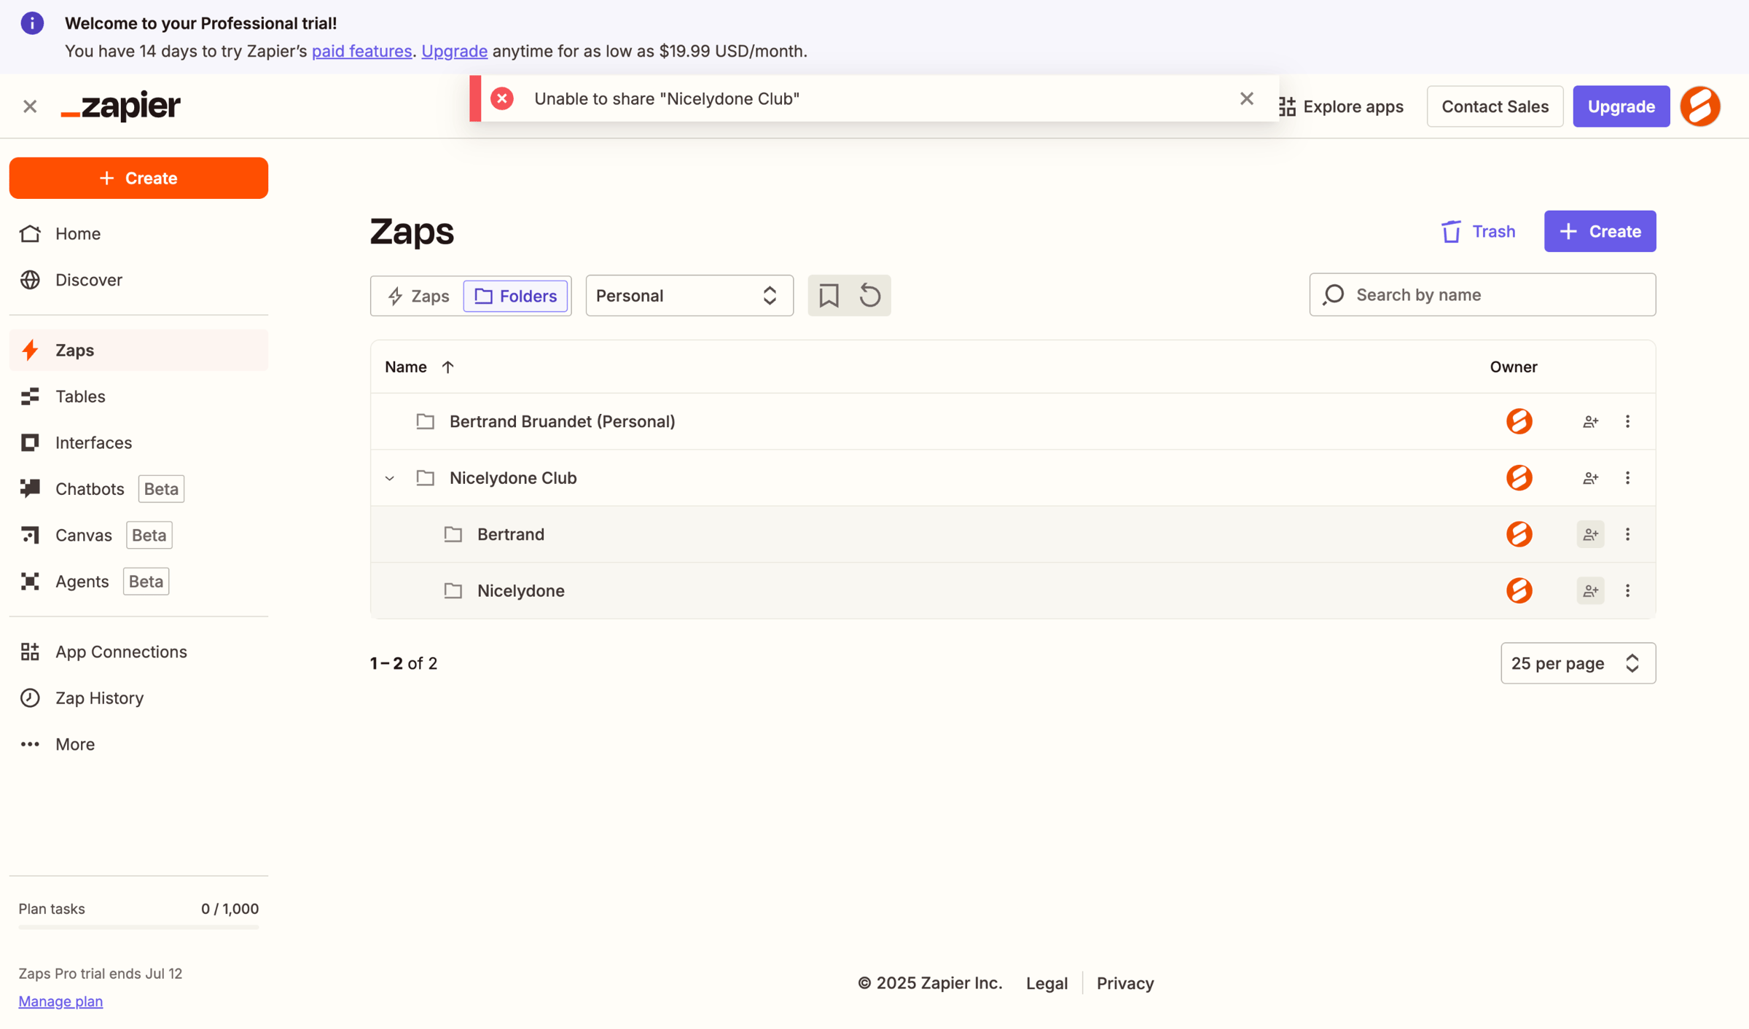Share the Bertrand subfolder

pos(1590,534)
